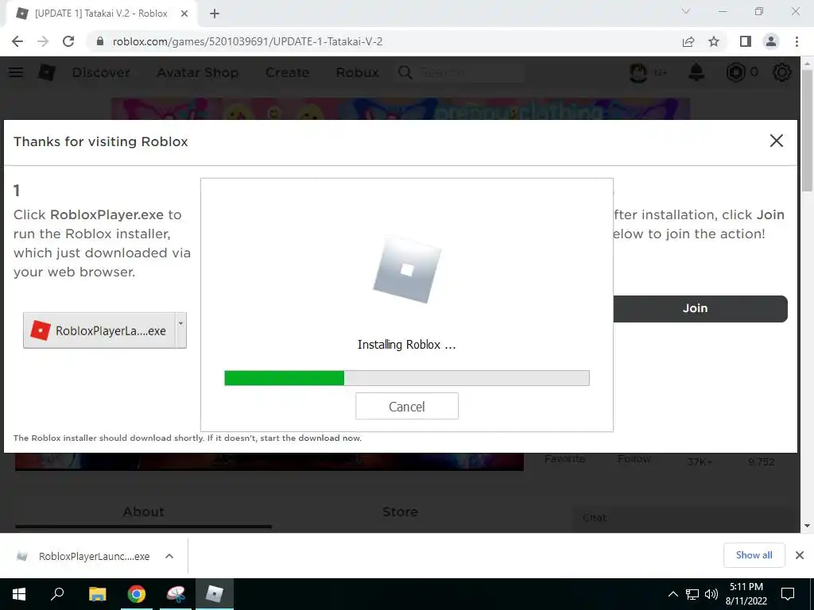Screen dimensions: 814x610
Task: Switch to the Store tab
Action: (x=400, y=512)
